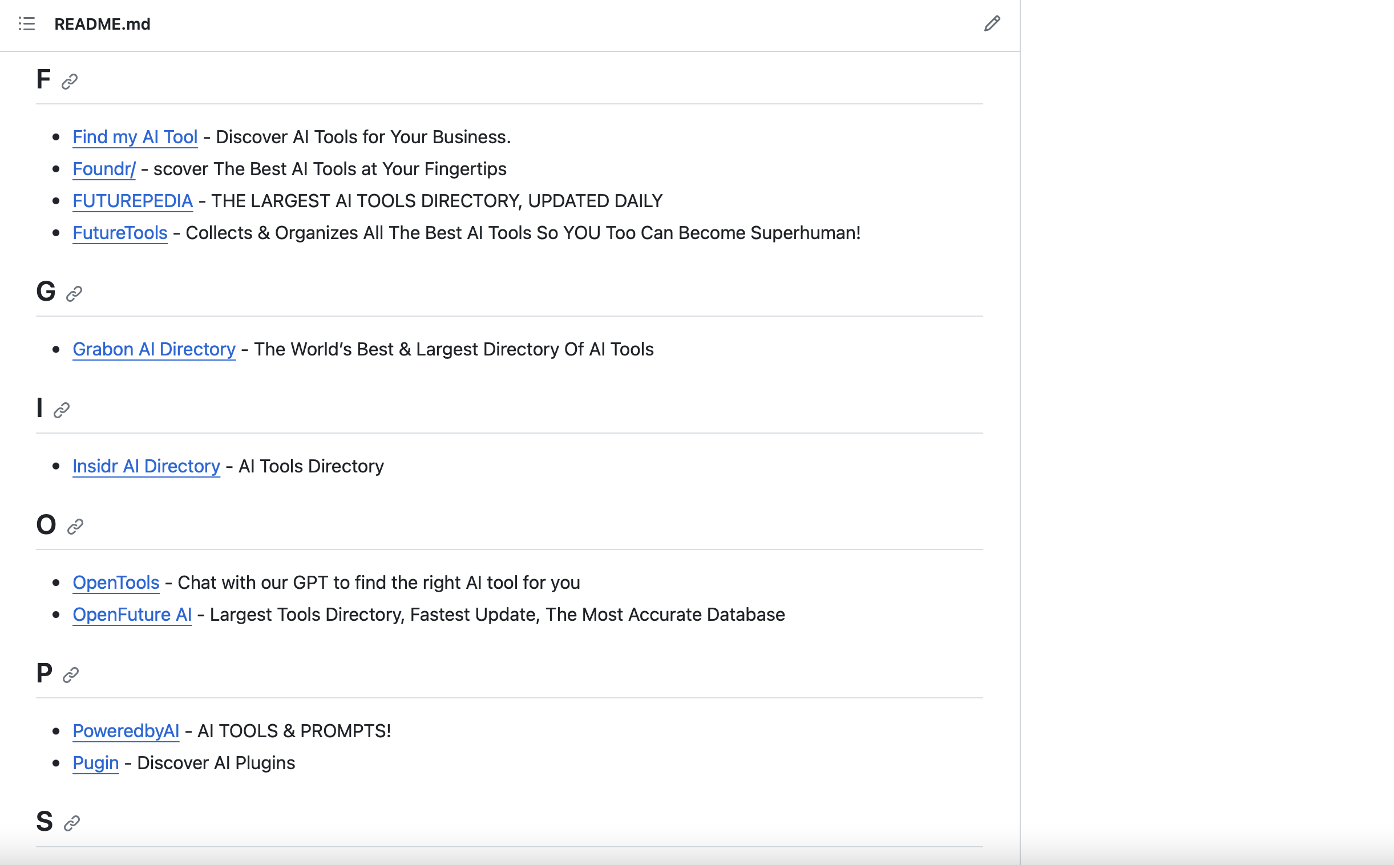Select the heading letter O text
Image resolution: width=1394 pixels, height=865 pixels.
point(46,524)
